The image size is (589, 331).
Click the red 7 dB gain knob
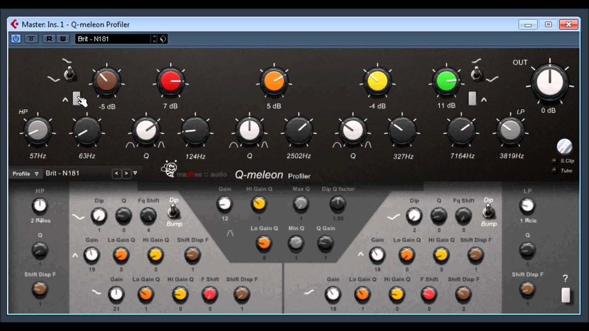pos(170,82)
